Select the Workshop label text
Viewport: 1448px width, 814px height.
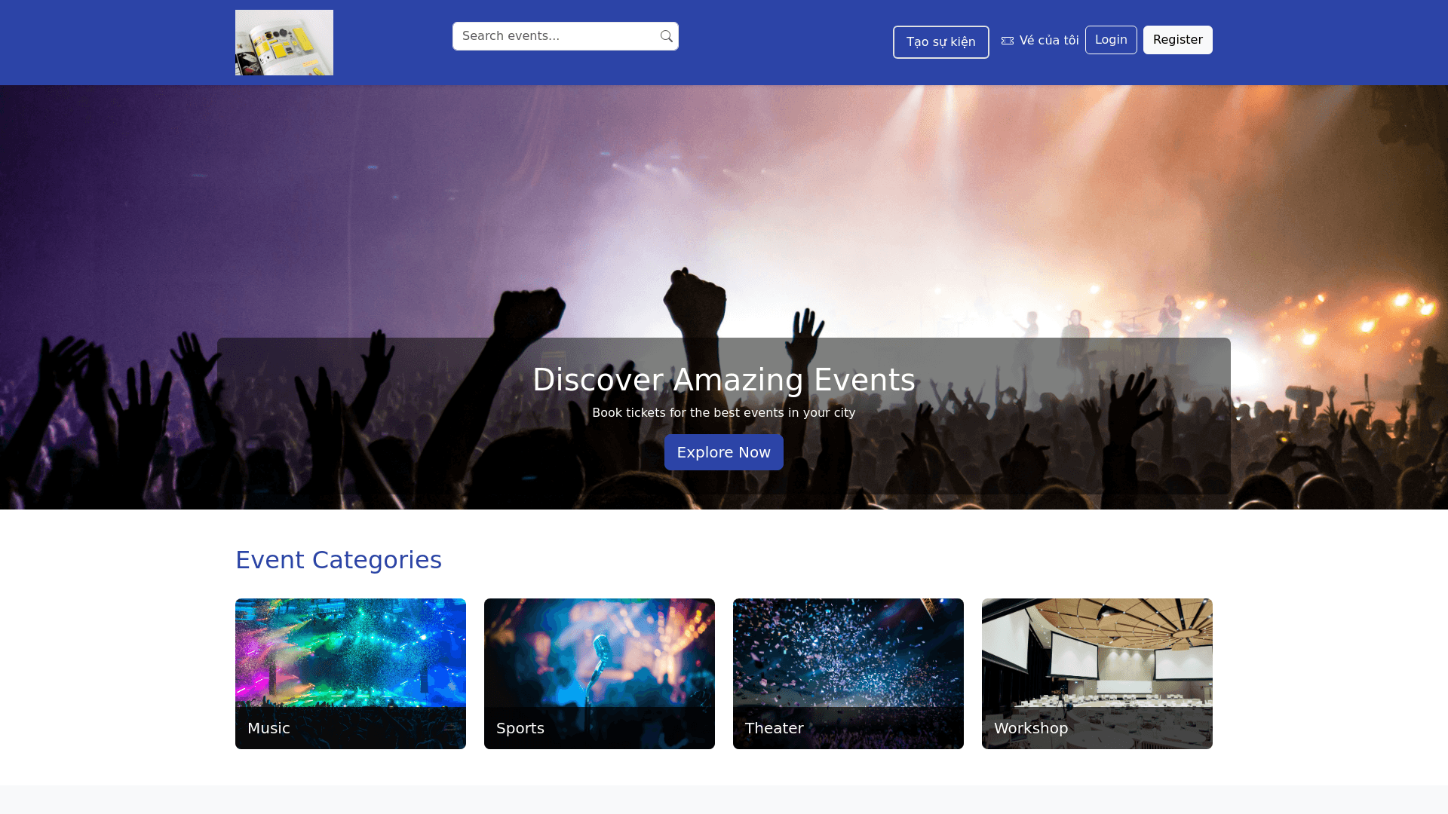coord(1031,728)
